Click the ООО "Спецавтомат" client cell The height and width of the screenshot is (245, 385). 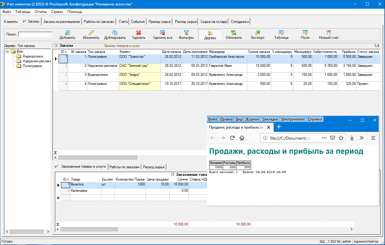click(140, 86)
